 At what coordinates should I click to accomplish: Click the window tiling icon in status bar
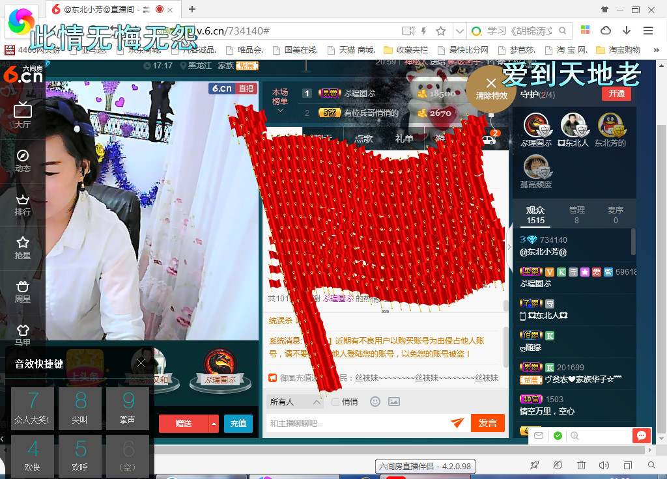[627, 465]
